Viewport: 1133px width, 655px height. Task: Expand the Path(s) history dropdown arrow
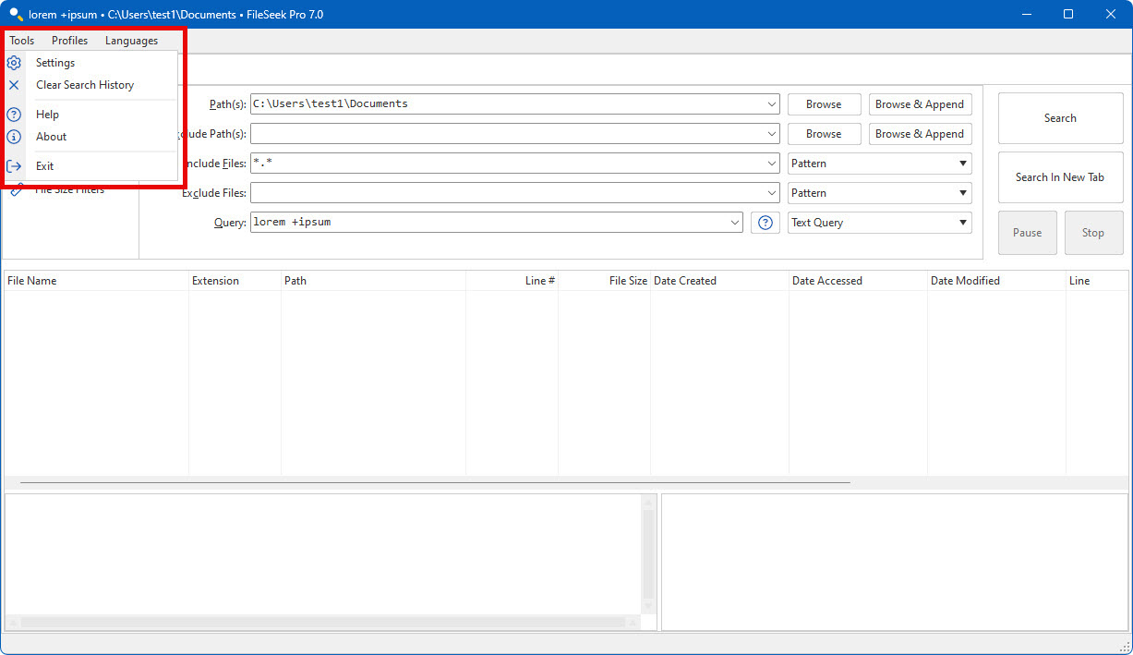point(772,104)
